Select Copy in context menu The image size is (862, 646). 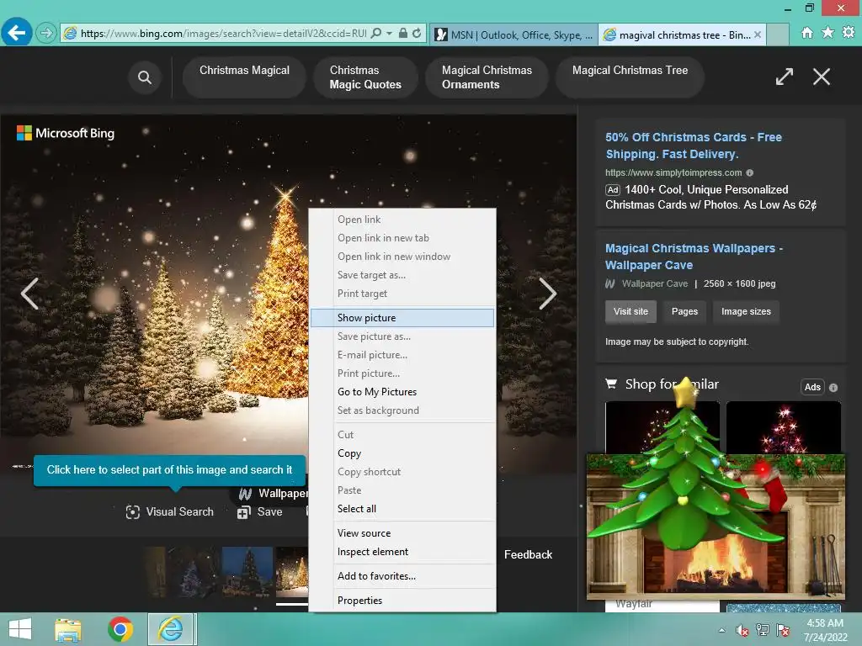coord(402,453)
